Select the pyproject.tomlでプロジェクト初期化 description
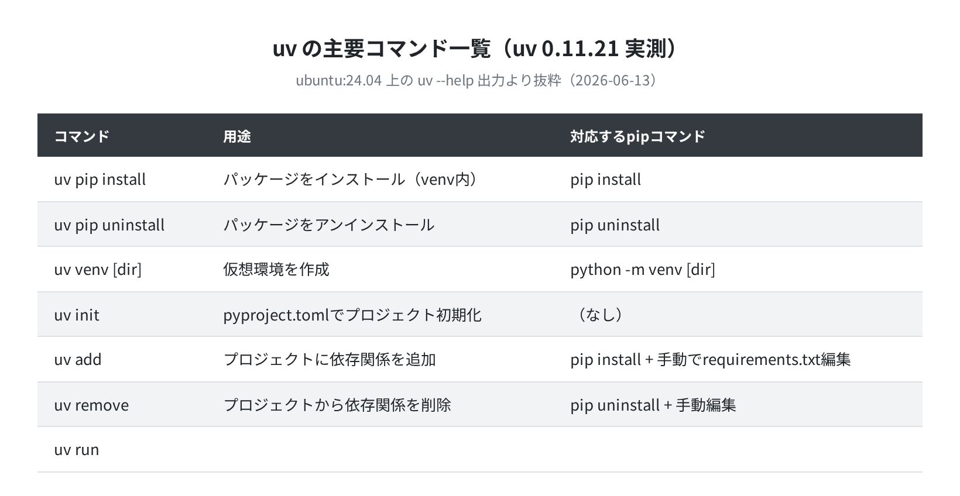This screenshot has height=496, width=960. coord(352,315)
